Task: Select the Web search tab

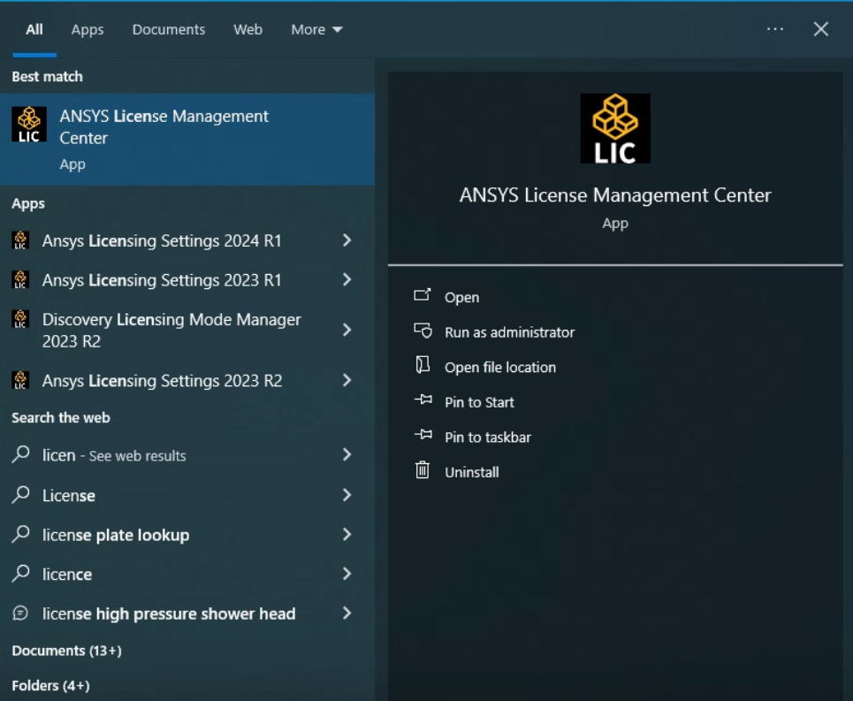Action: (x=248, y=29)
